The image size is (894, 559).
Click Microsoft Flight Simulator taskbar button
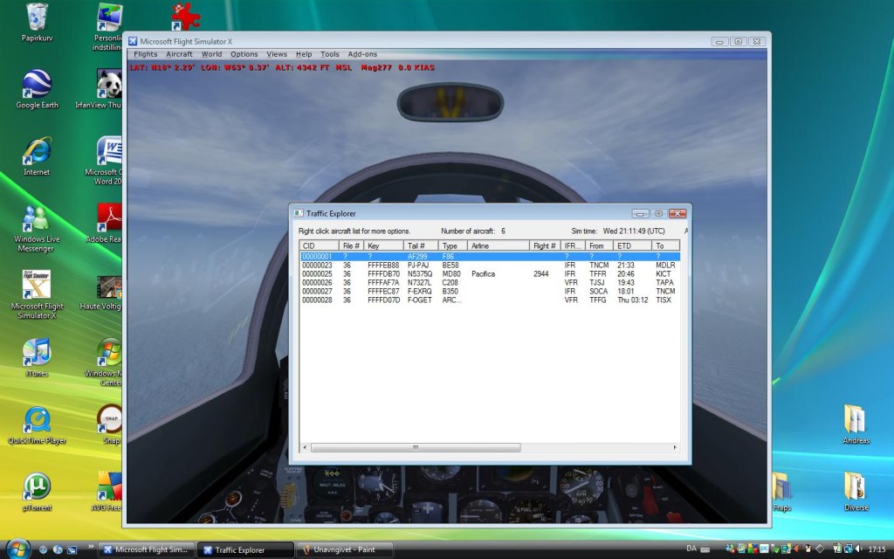[145, 549]
